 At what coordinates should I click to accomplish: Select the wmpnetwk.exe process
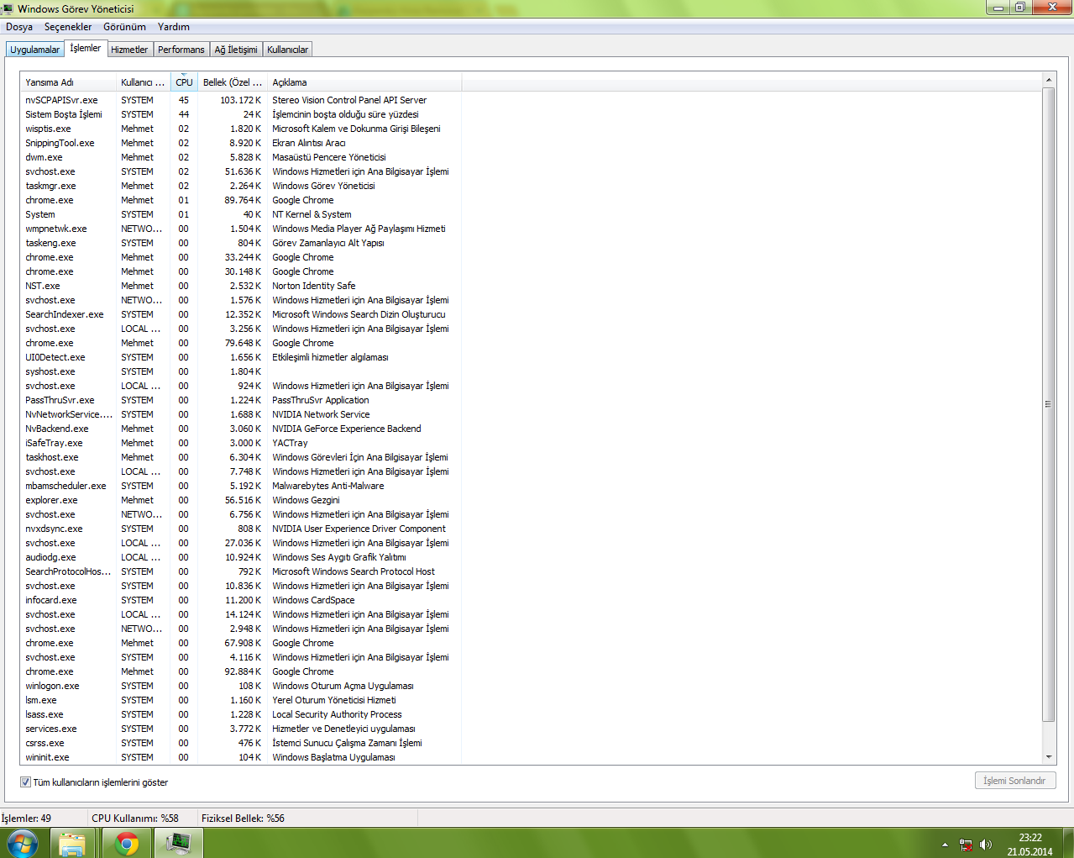pyautogui.click(x=241, y=229)
